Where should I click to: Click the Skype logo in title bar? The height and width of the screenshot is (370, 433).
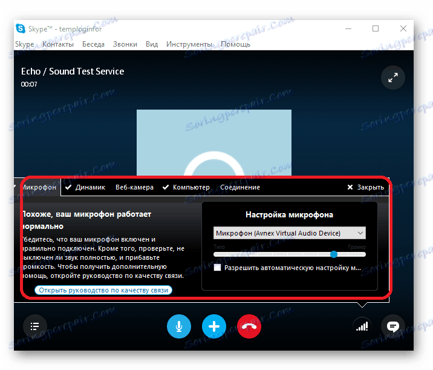(21, 28)
